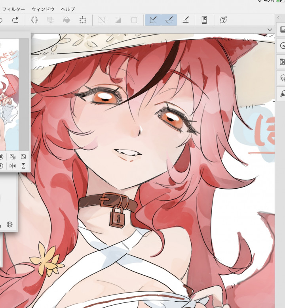Open the ウィンドウ menu
The height and width of the screenshot is (308, 285).
click(x=43, y=9)
